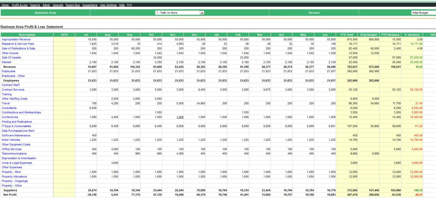Click the Report Bug menu link
This screenshot has height=198, width=436.
pyautogui.click(x=73, y=5)
